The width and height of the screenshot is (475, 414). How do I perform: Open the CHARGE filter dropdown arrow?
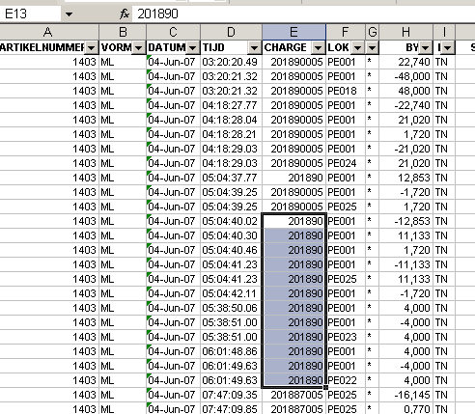tap(318, 48)
